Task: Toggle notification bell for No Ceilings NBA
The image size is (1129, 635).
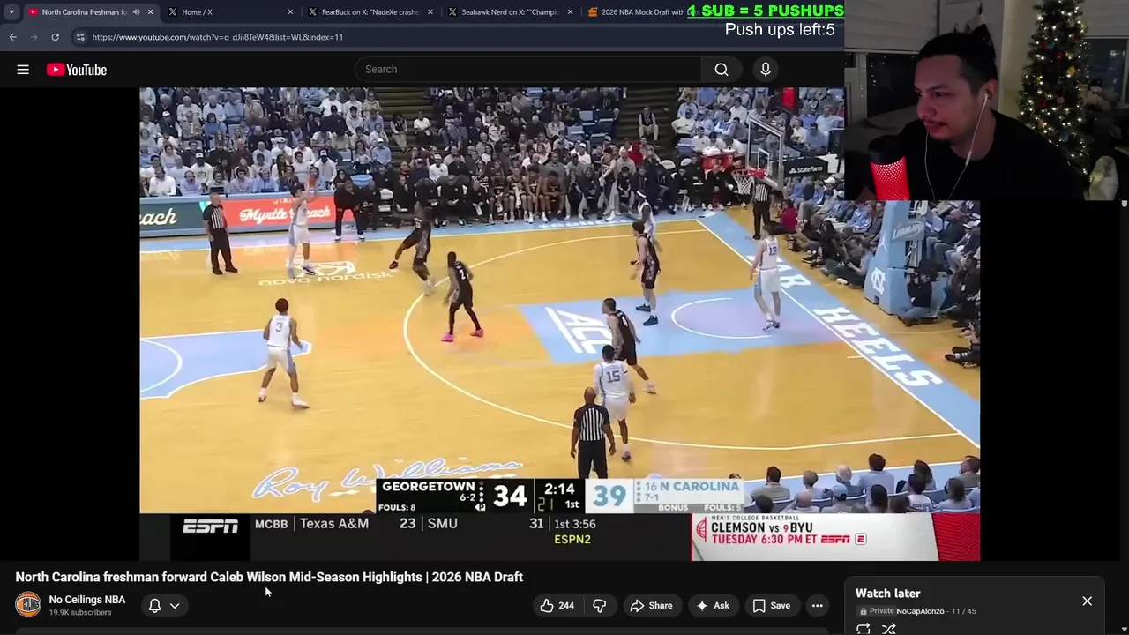Action: point(154,606)
